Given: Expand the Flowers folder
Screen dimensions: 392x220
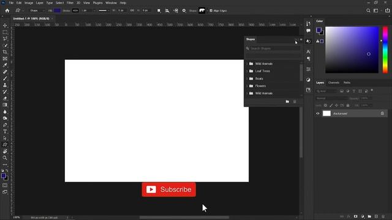Looking at the screenshot, I should [247, 86].
